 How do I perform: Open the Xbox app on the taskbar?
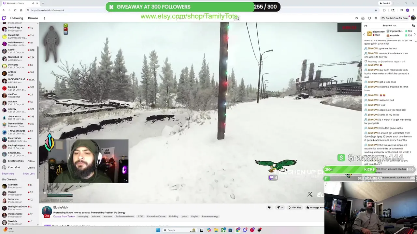pyautogui.click(x=223, y=230)
